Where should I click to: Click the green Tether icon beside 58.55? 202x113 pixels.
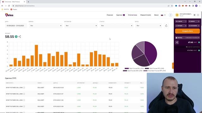[16, 37]
